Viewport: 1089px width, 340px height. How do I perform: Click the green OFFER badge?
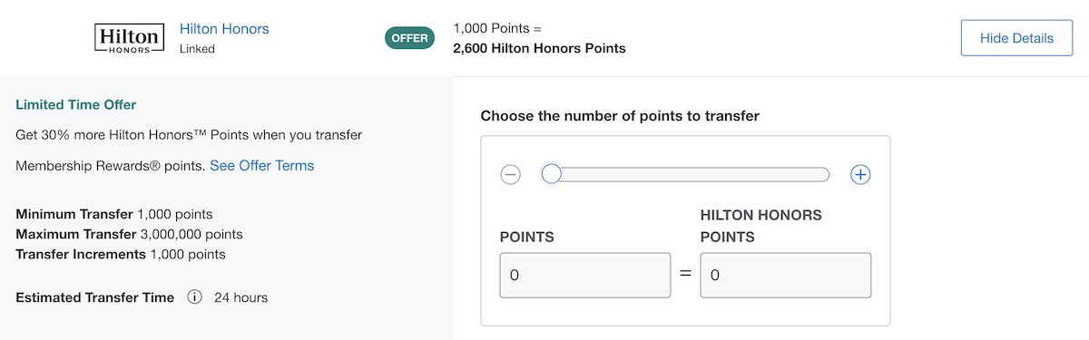tap(409, 38)
